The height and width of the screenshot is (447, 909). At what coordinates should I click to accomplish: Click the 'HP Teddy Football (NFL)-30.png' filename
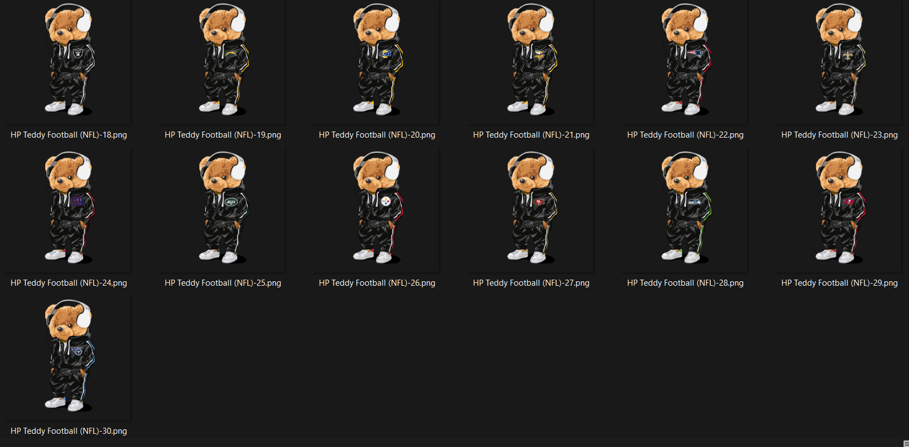[69, 431]
